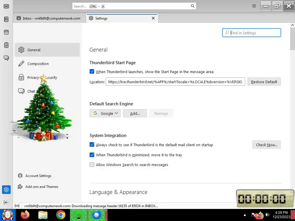Image resolution: width=295 pixels, height=221 pixels.
Task: Collapse the spaces toolbar with the arrow icon
Action: tap(6, 202)
